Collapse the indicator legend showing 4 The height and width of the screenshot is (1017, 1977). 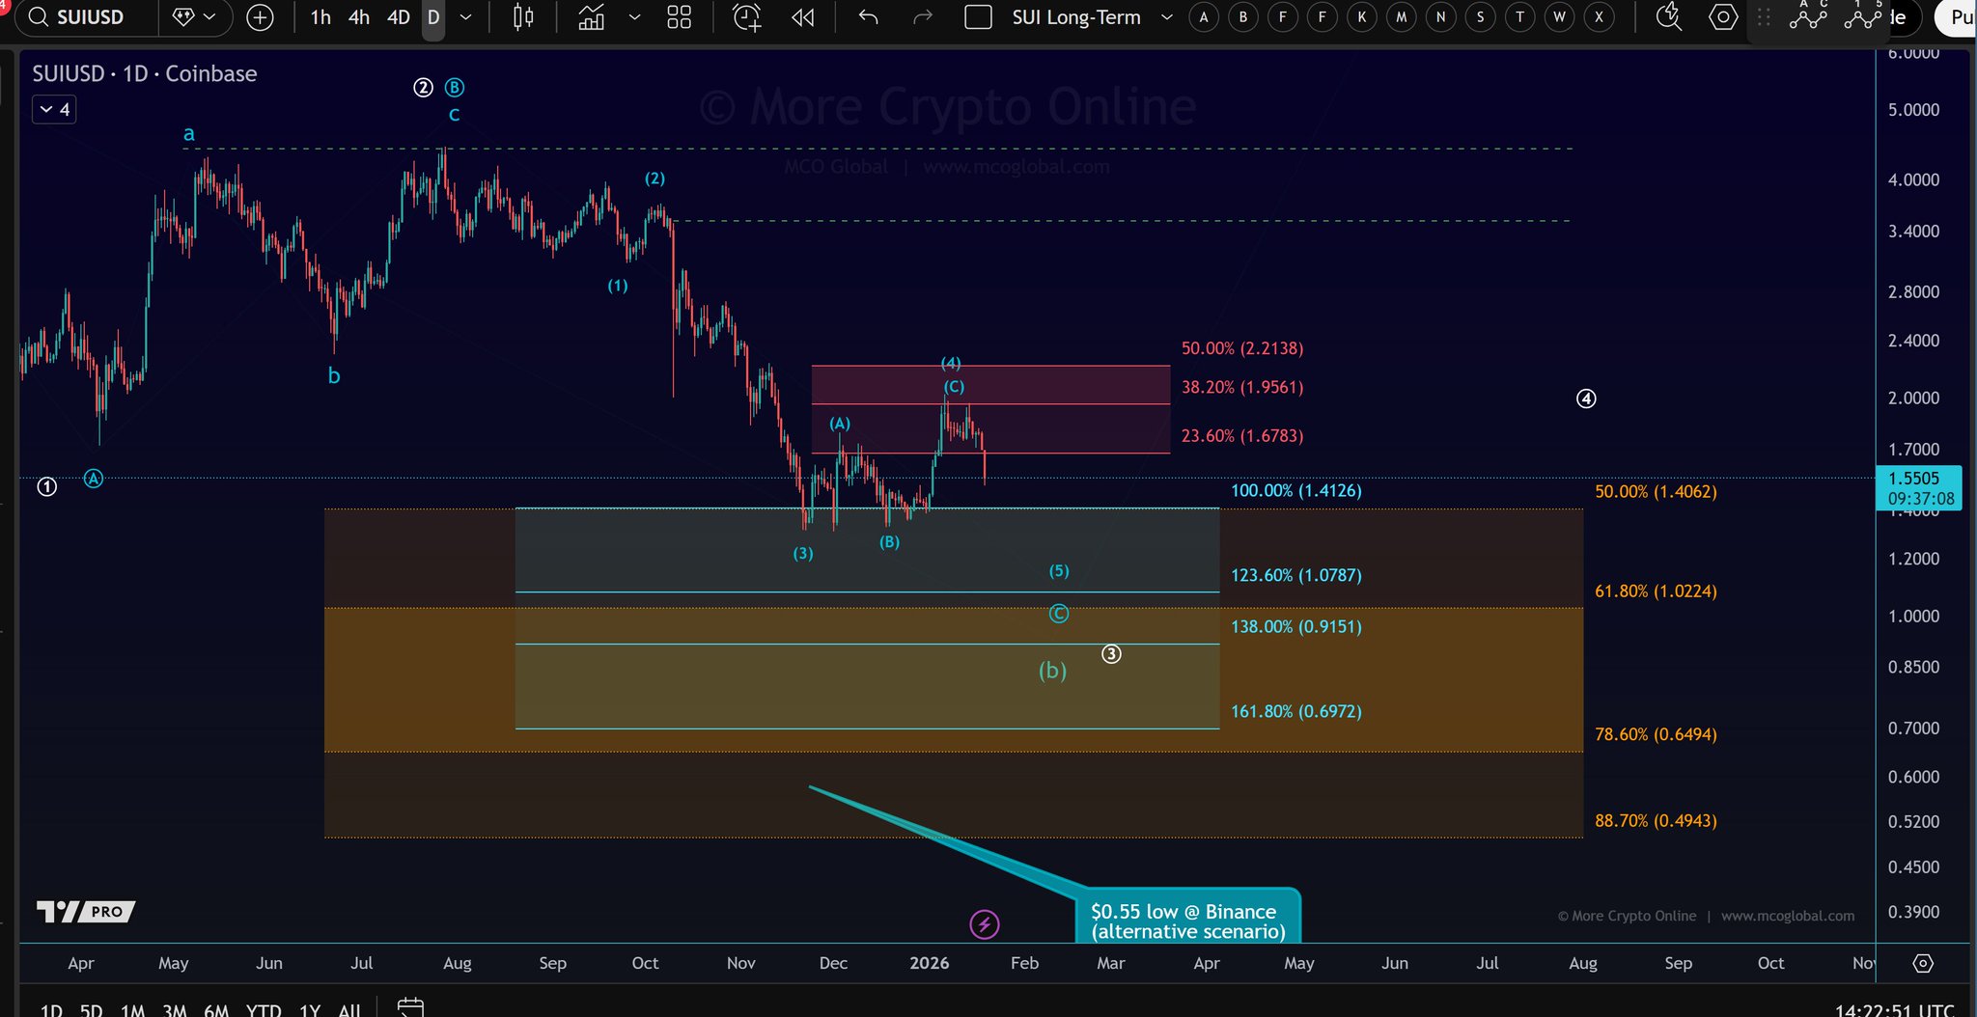54,109
